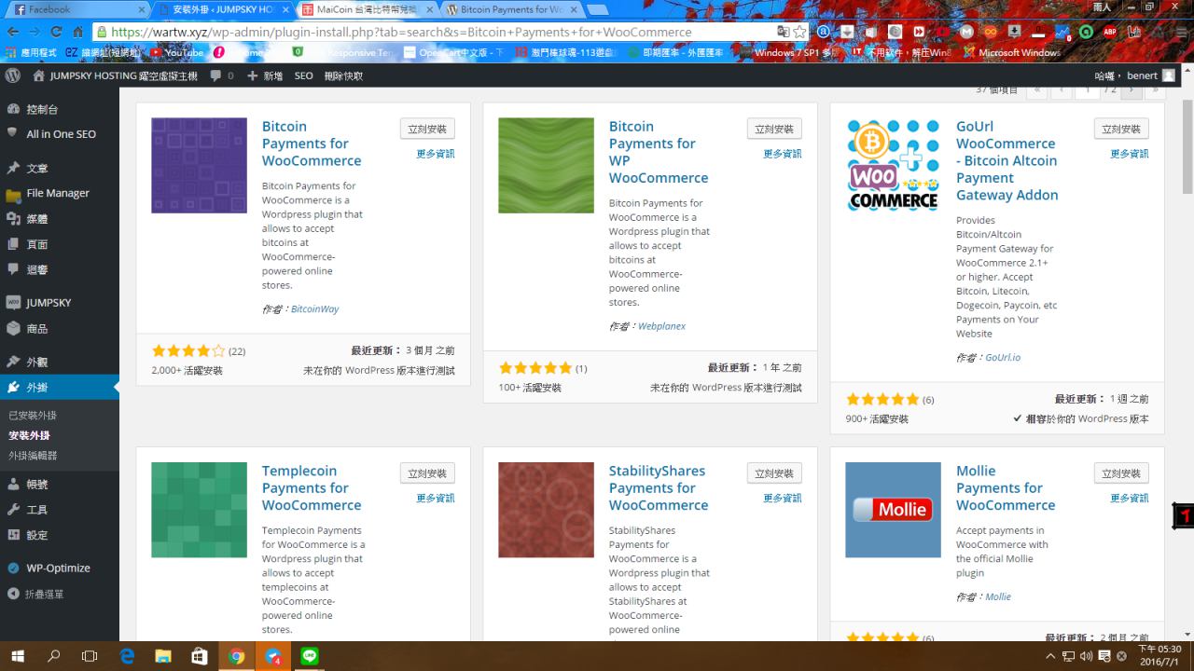Image resolution: width=1194 pixels, height=671 pixels.
Task: Install Bitcoin Payments for WooCommerce plugin
Action: click(x=427, y=129)
